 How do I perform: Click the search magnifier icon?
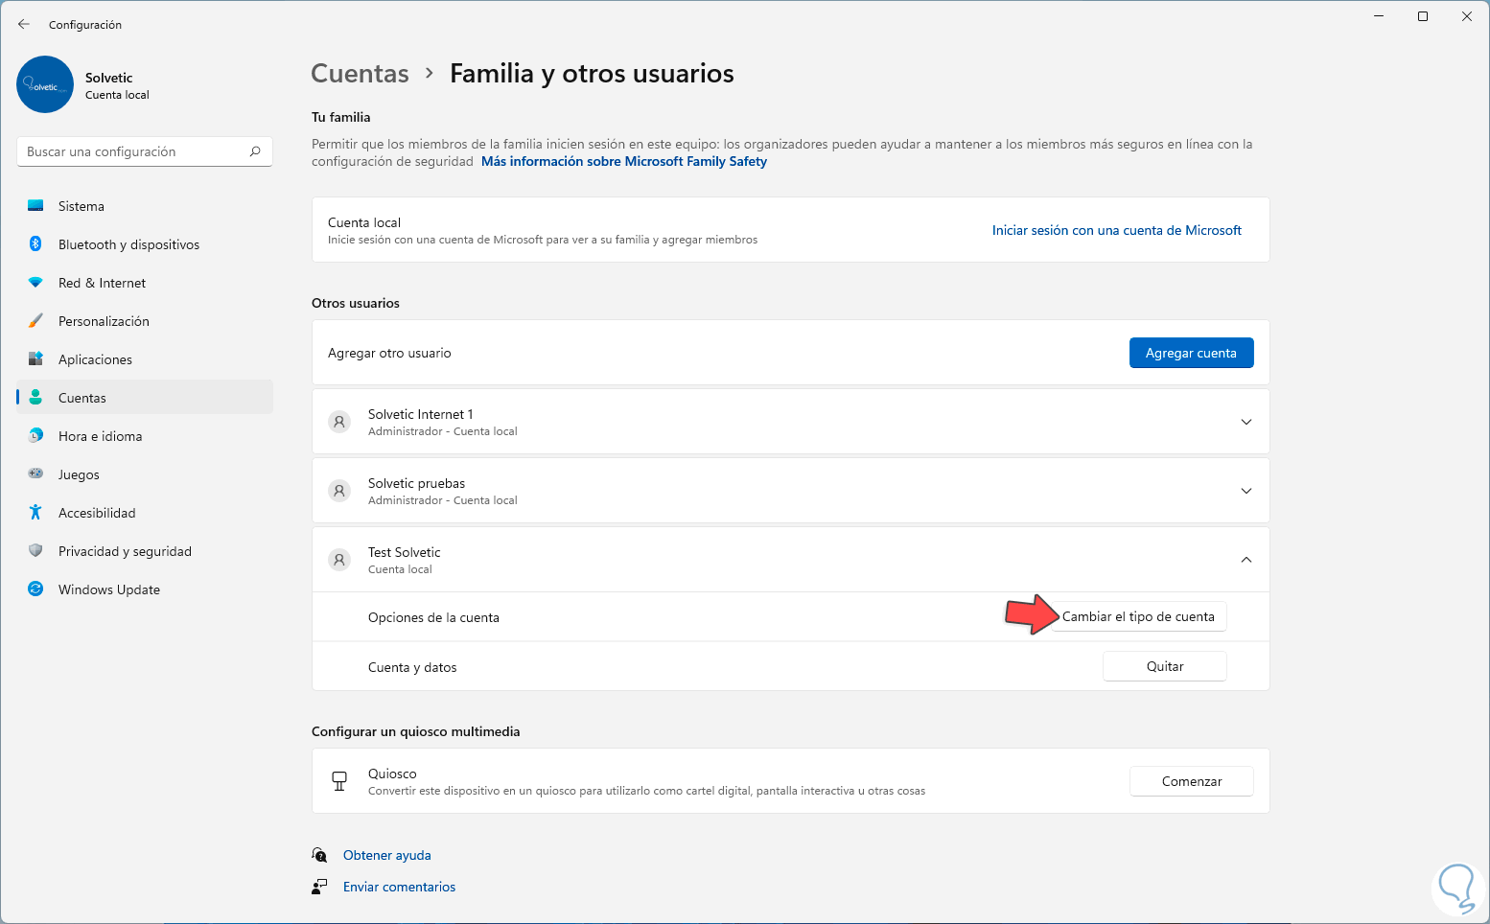[255, 151]
